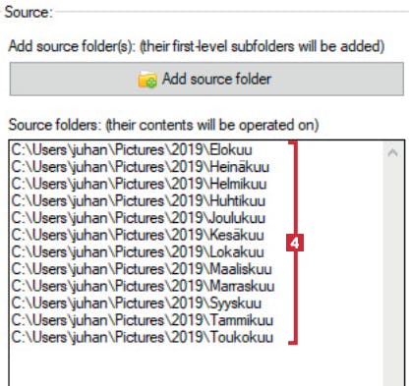Select the Helmikuu folder path
Image resolution: width=409 pixels, height=386 pixels.
pos(139,184)
